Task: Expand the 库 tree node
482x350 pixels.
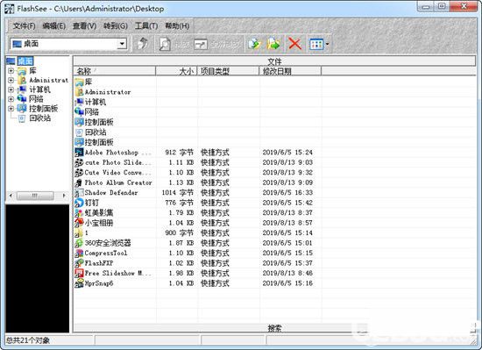Action: [11, 71]
